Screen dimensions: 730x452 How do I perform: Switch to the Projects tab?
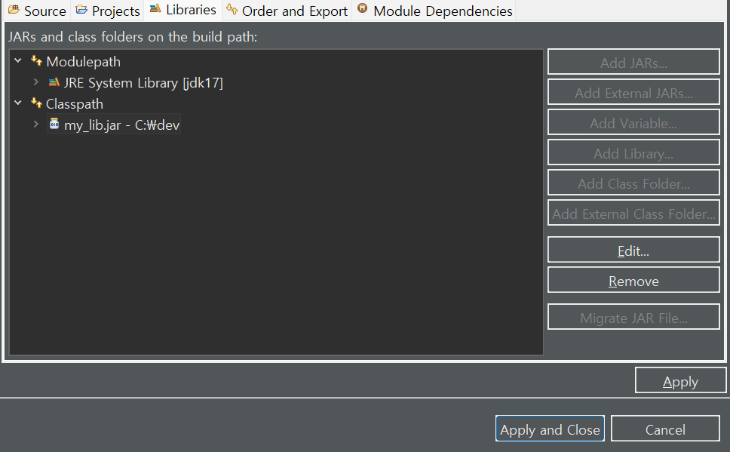pyautogui.click(x=108, y=11)
